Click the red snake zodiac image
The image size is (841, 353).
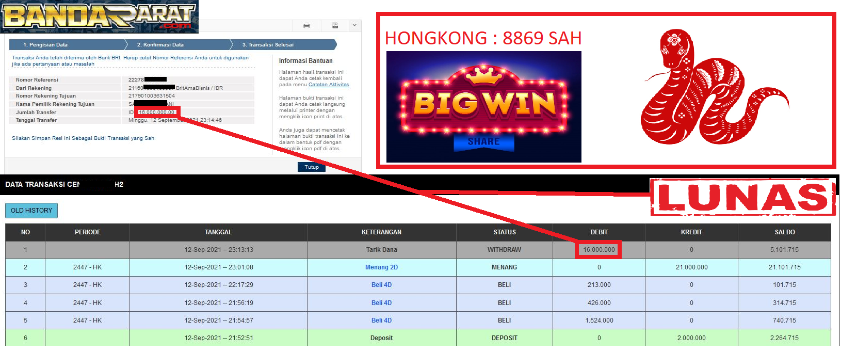(x=711, y=88)
